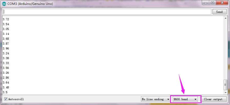This screenshot has width=230, height=105.
Task: Open the 9600 baud rate dropdown
Action: click(185, 99)
